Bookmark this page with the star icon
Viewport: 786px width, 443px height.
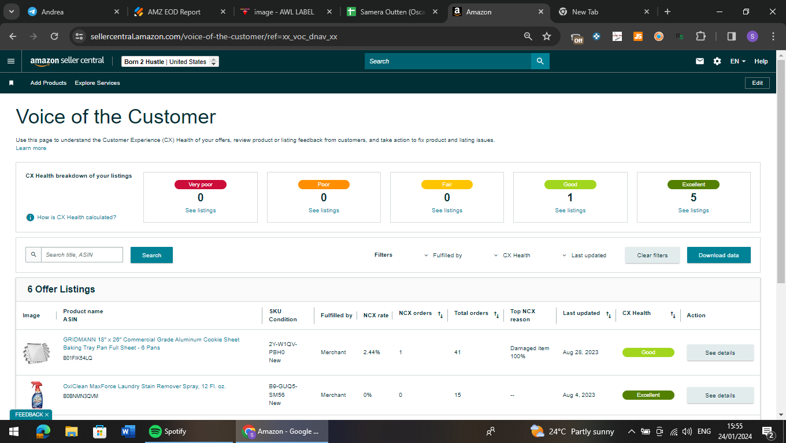click(547, 36)
